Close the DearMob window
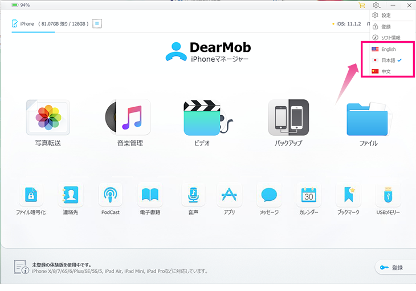This screenshot has width=416, height=291. (x=409, y=5)
